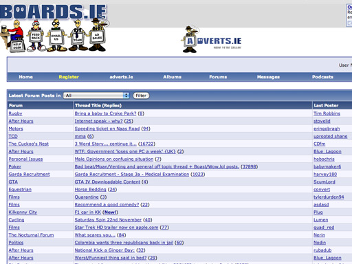This screenshot has width=352, height=264.
Task: Click the Email Us character icon
Action: coord(56,36)
